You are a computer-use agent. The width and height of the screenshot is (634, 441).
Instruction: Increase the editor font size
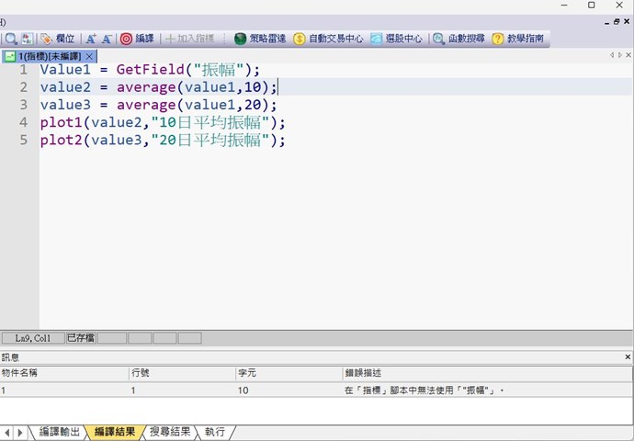click(x=91, y=39)
